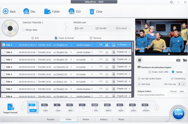
Task: Switch to the Music tab
Action: tap(121, 119)
